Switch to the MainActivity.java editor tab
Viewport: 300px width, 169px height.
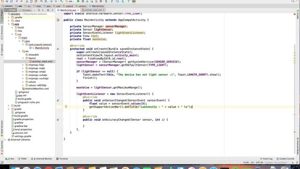(x=68, y=10)
